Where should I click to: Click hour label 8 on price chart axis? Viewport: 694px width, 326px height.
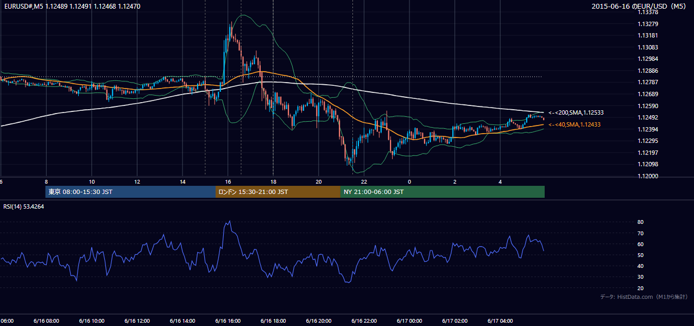pos(46,181)
